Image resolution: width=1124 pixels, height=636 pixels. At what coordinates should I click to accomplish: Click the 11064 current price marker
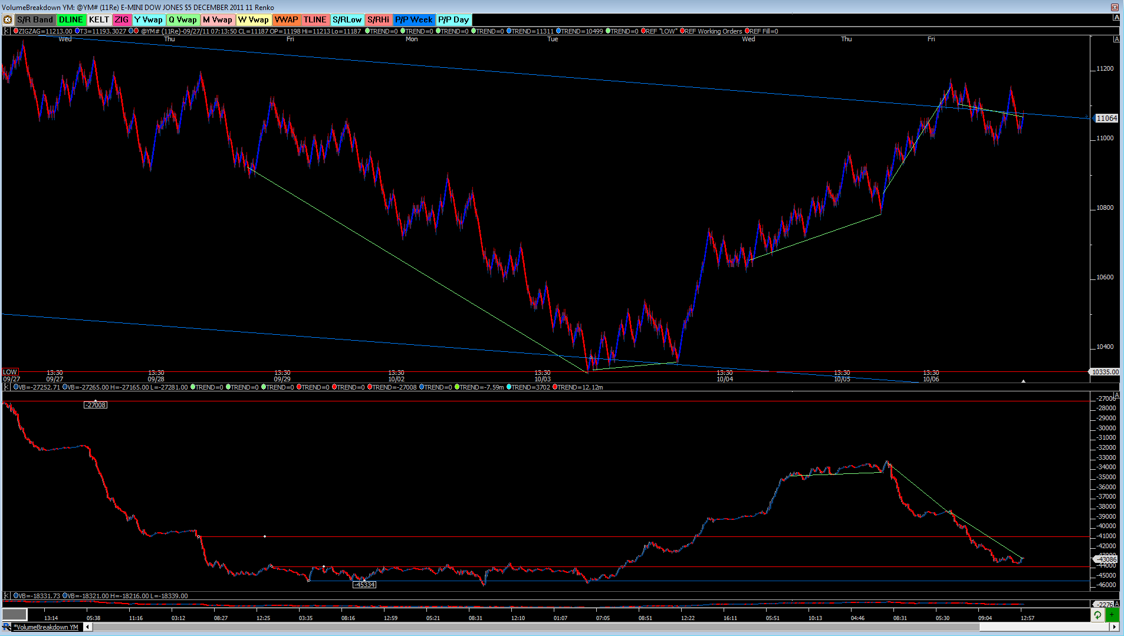pyautogui.click(x=1106, y=118)
